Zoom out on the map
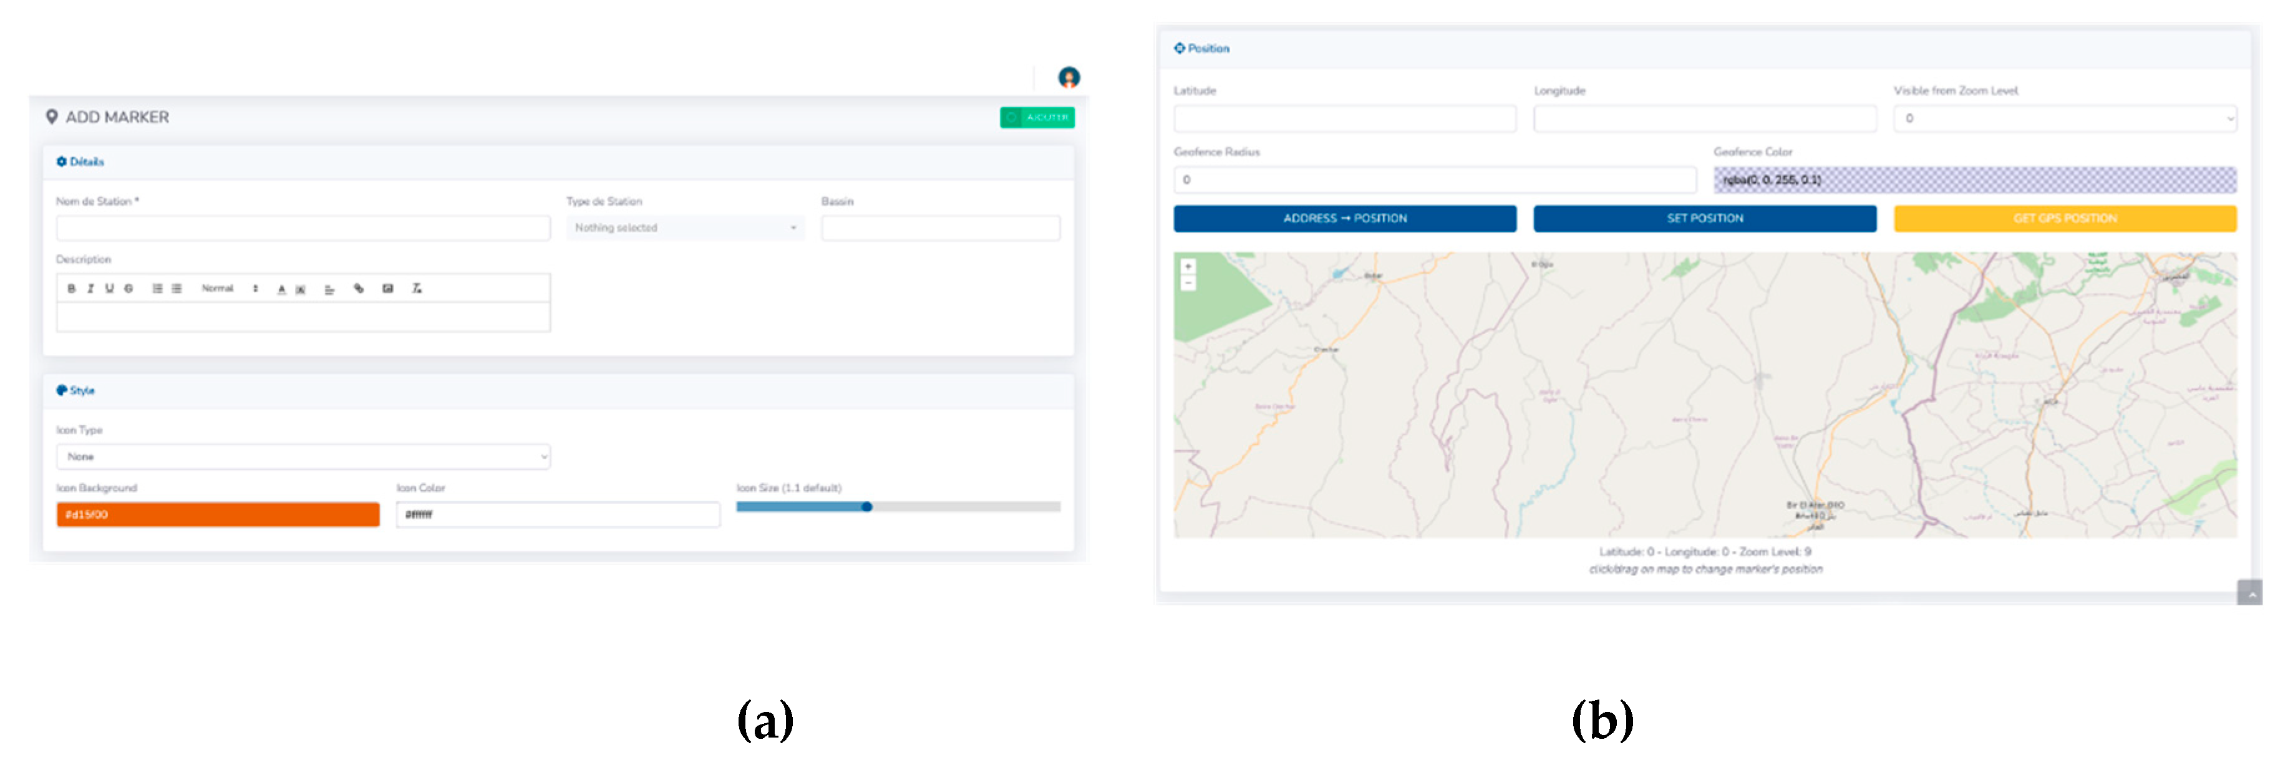 1188,282
